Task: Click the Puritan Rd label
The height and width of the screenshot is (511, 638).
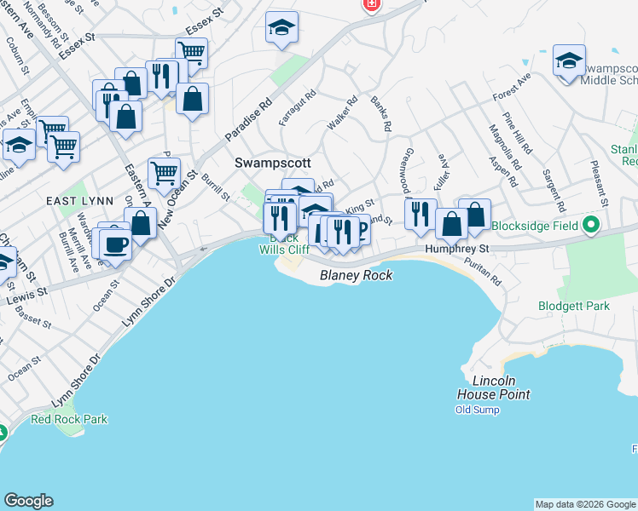Action: point(483,272)
